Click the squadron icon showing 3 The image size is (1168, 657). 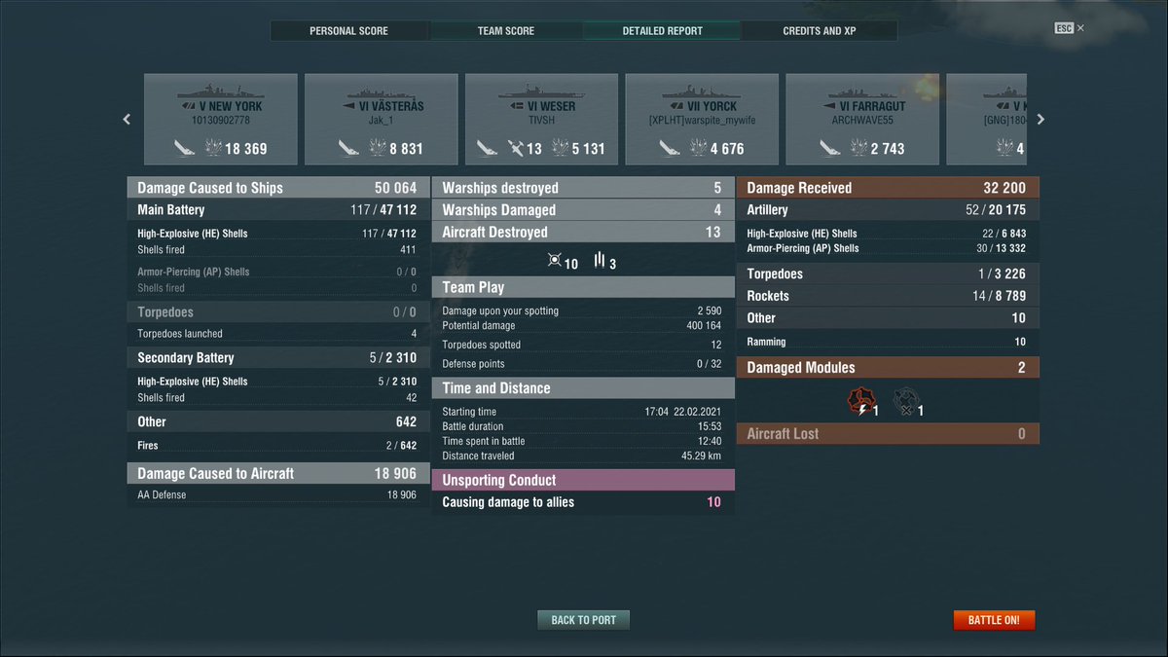(600, 261)
